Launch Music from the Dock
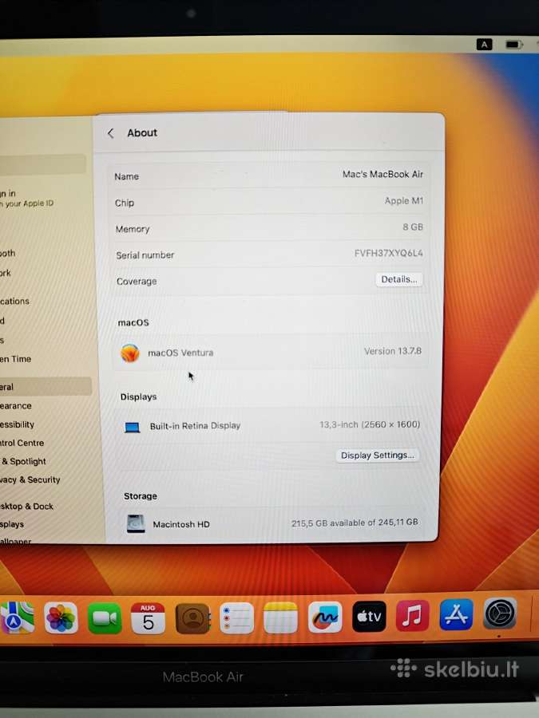This screenshot has width=539, height=718. pos(412,615)
